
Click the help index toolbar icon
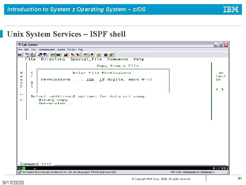[x=111, y=55]
